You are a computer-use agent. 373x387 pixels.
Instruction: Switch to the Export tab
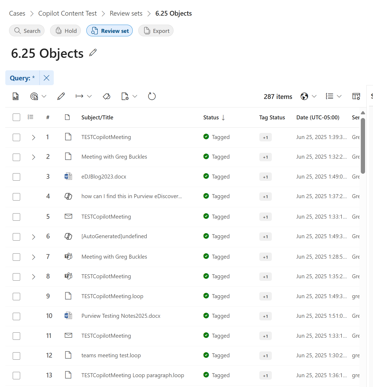coord(156,31)
